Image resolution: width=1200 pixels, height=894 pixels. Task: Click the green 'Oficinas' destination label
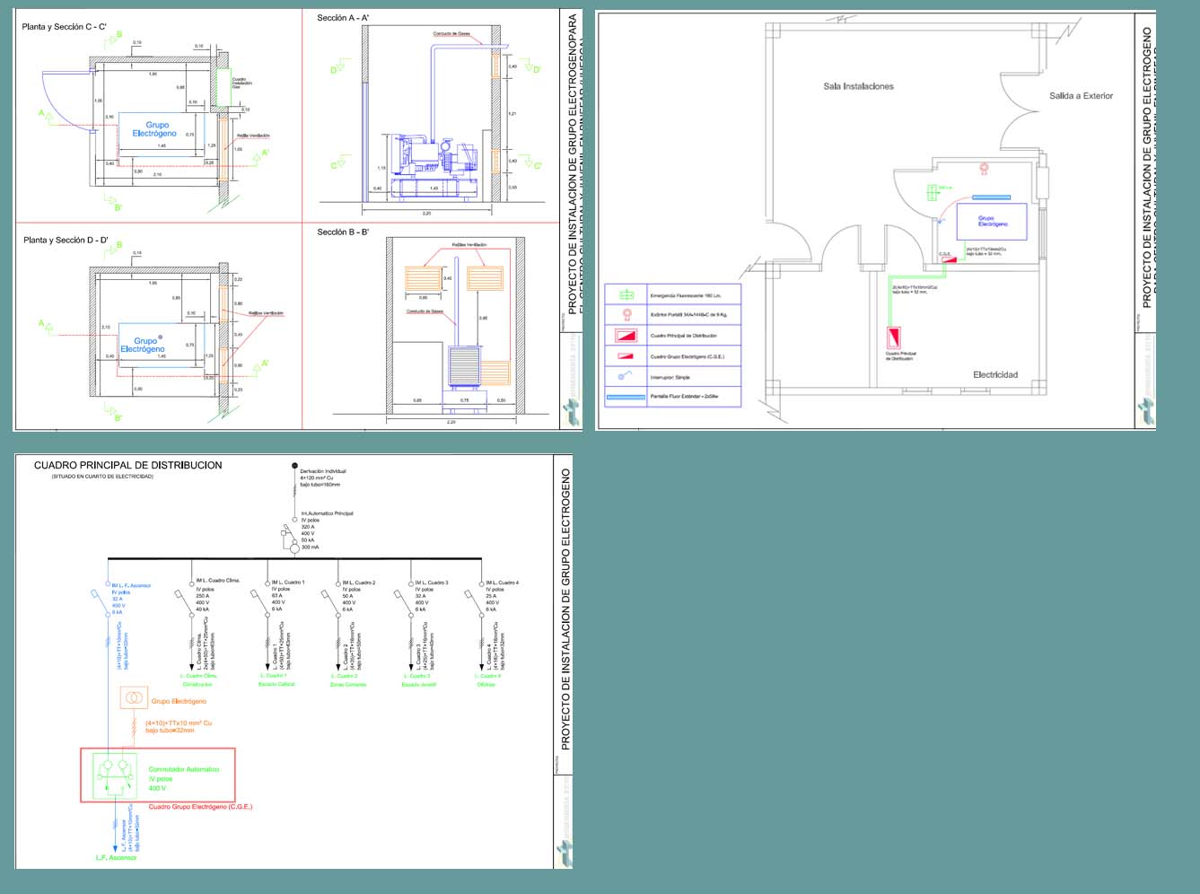[486, 684]
